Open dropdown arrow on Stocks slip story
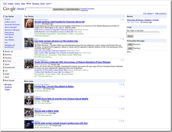The width and height of the screenshot is (172, 132). click(x=122, y=109)
